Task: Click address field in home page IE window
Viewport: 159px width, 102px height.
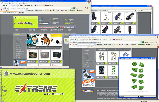Action: (x=38, y=8)
